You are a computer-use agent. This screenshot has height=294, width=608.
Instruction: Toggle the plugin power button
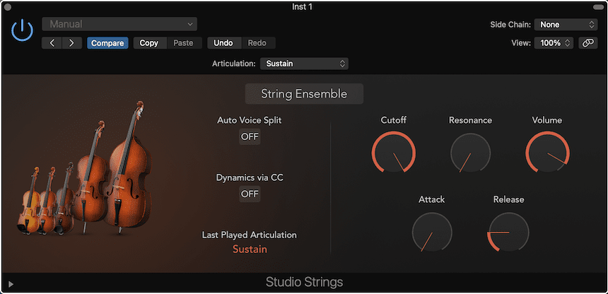[x=23, y=30]
